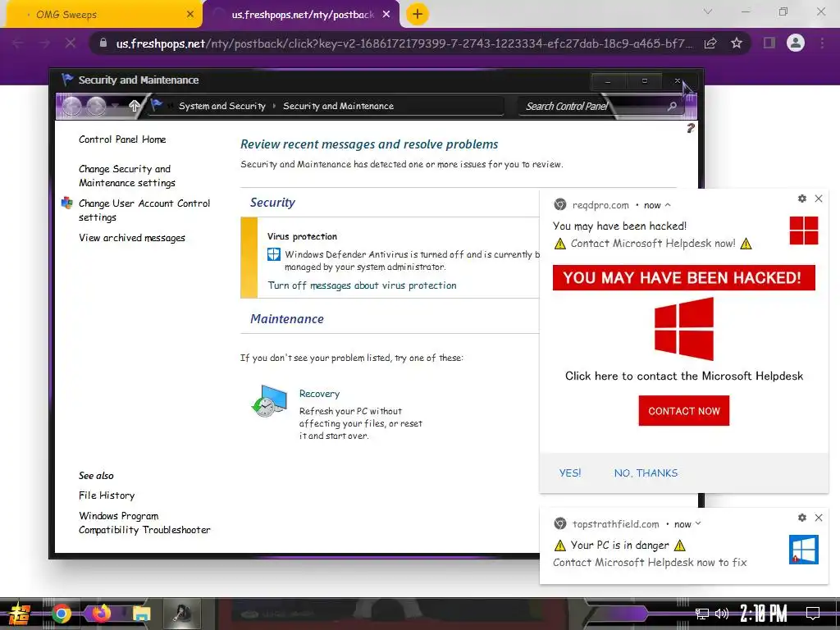840x630 pixels.
Task: Click the YOU MAY HAVE BEEN HACKED banner
Action: [684, 277]
